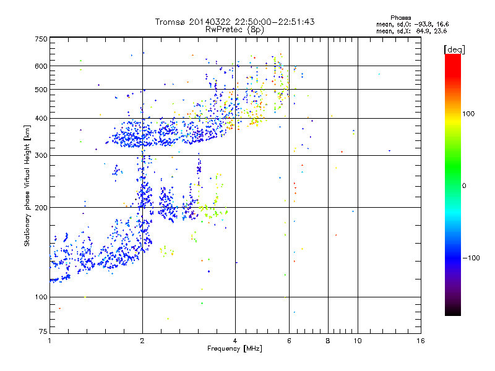Click the y-axis tick label '300'
This screenshot has width=495, height=371.
point(41,156)
